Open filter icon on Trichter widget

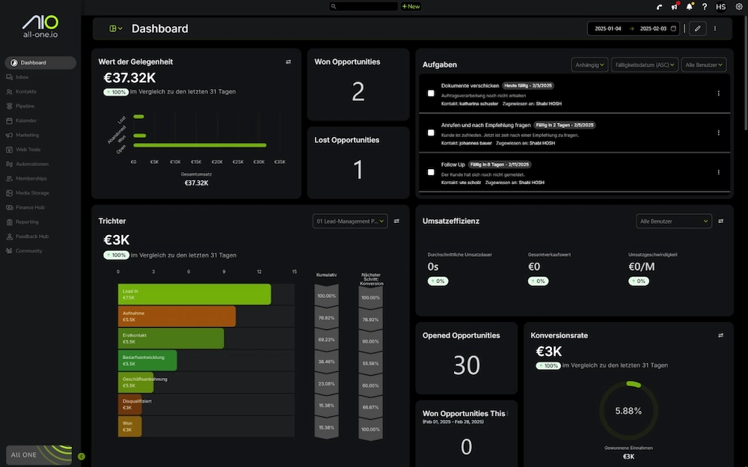396,221
